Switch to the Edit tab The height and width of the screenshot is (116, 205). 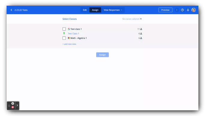(85, 10)
